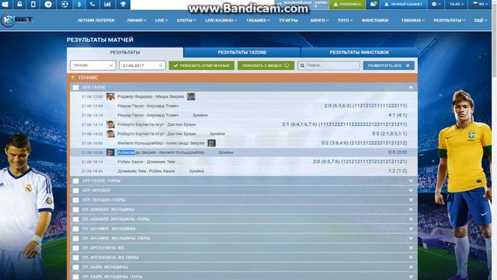Open the 1XGAMES menu
Image resolution: width=497 pixels, height=280 pixels.
click(258, 20)
